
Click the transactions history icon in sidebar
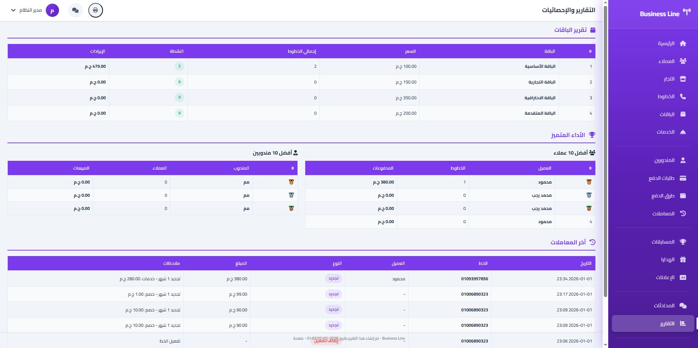tap(683, 214)
